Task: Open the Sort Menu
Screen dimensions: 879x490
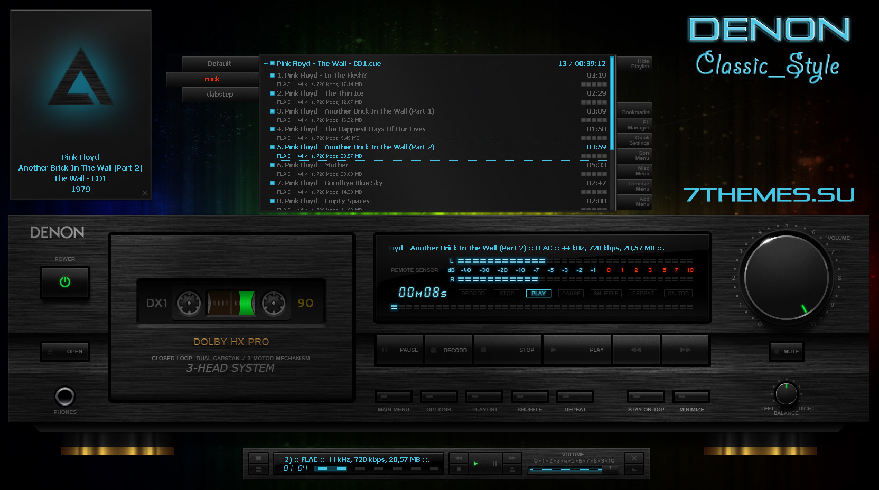Action: [x=634, y=156]
